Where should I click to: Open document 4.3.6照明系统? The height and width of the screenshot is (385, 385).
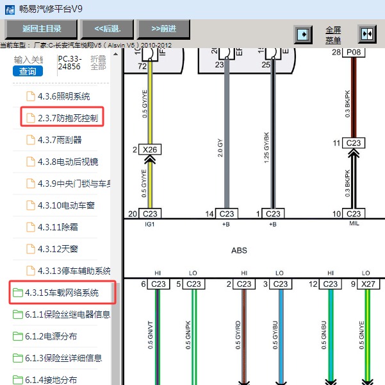pos(63,96)
